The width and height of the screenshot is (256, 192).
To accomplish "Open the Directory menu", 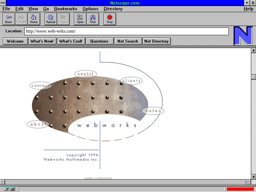I will 113,9.
